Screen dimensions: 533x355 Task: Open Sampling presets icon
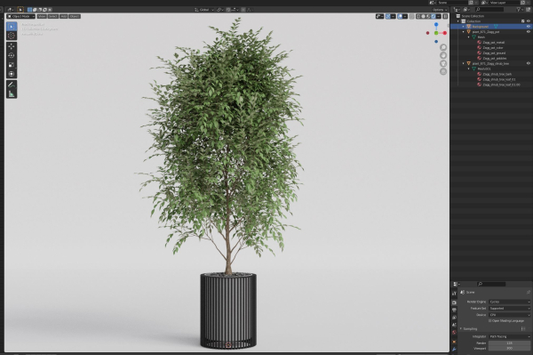[x=523, y=329]
